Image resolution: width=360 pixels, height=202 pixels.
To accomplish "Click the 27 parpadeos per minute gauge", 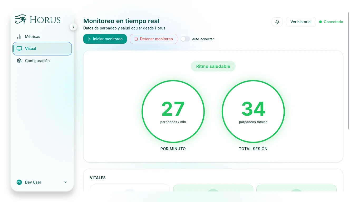I will [173, 112].
